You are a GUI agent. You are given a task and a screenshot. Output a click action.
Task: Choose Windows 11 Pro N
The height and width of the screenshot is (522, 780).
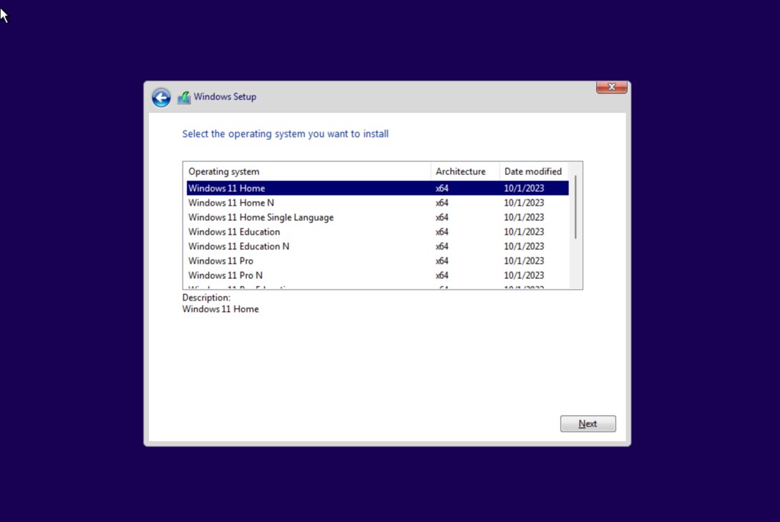[225, 275]
